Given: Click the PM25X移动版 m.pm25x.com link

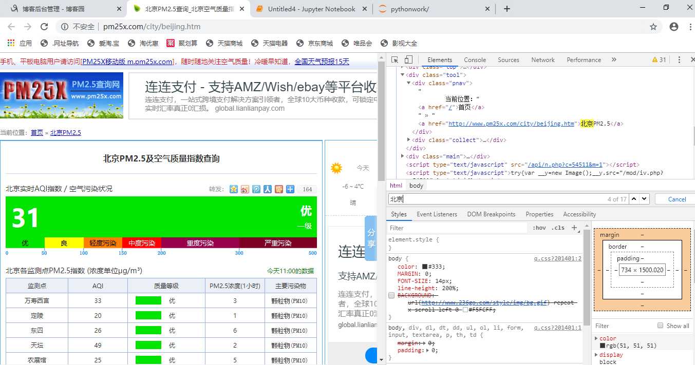Looking at the screenshot, I should tap(127, 62).
